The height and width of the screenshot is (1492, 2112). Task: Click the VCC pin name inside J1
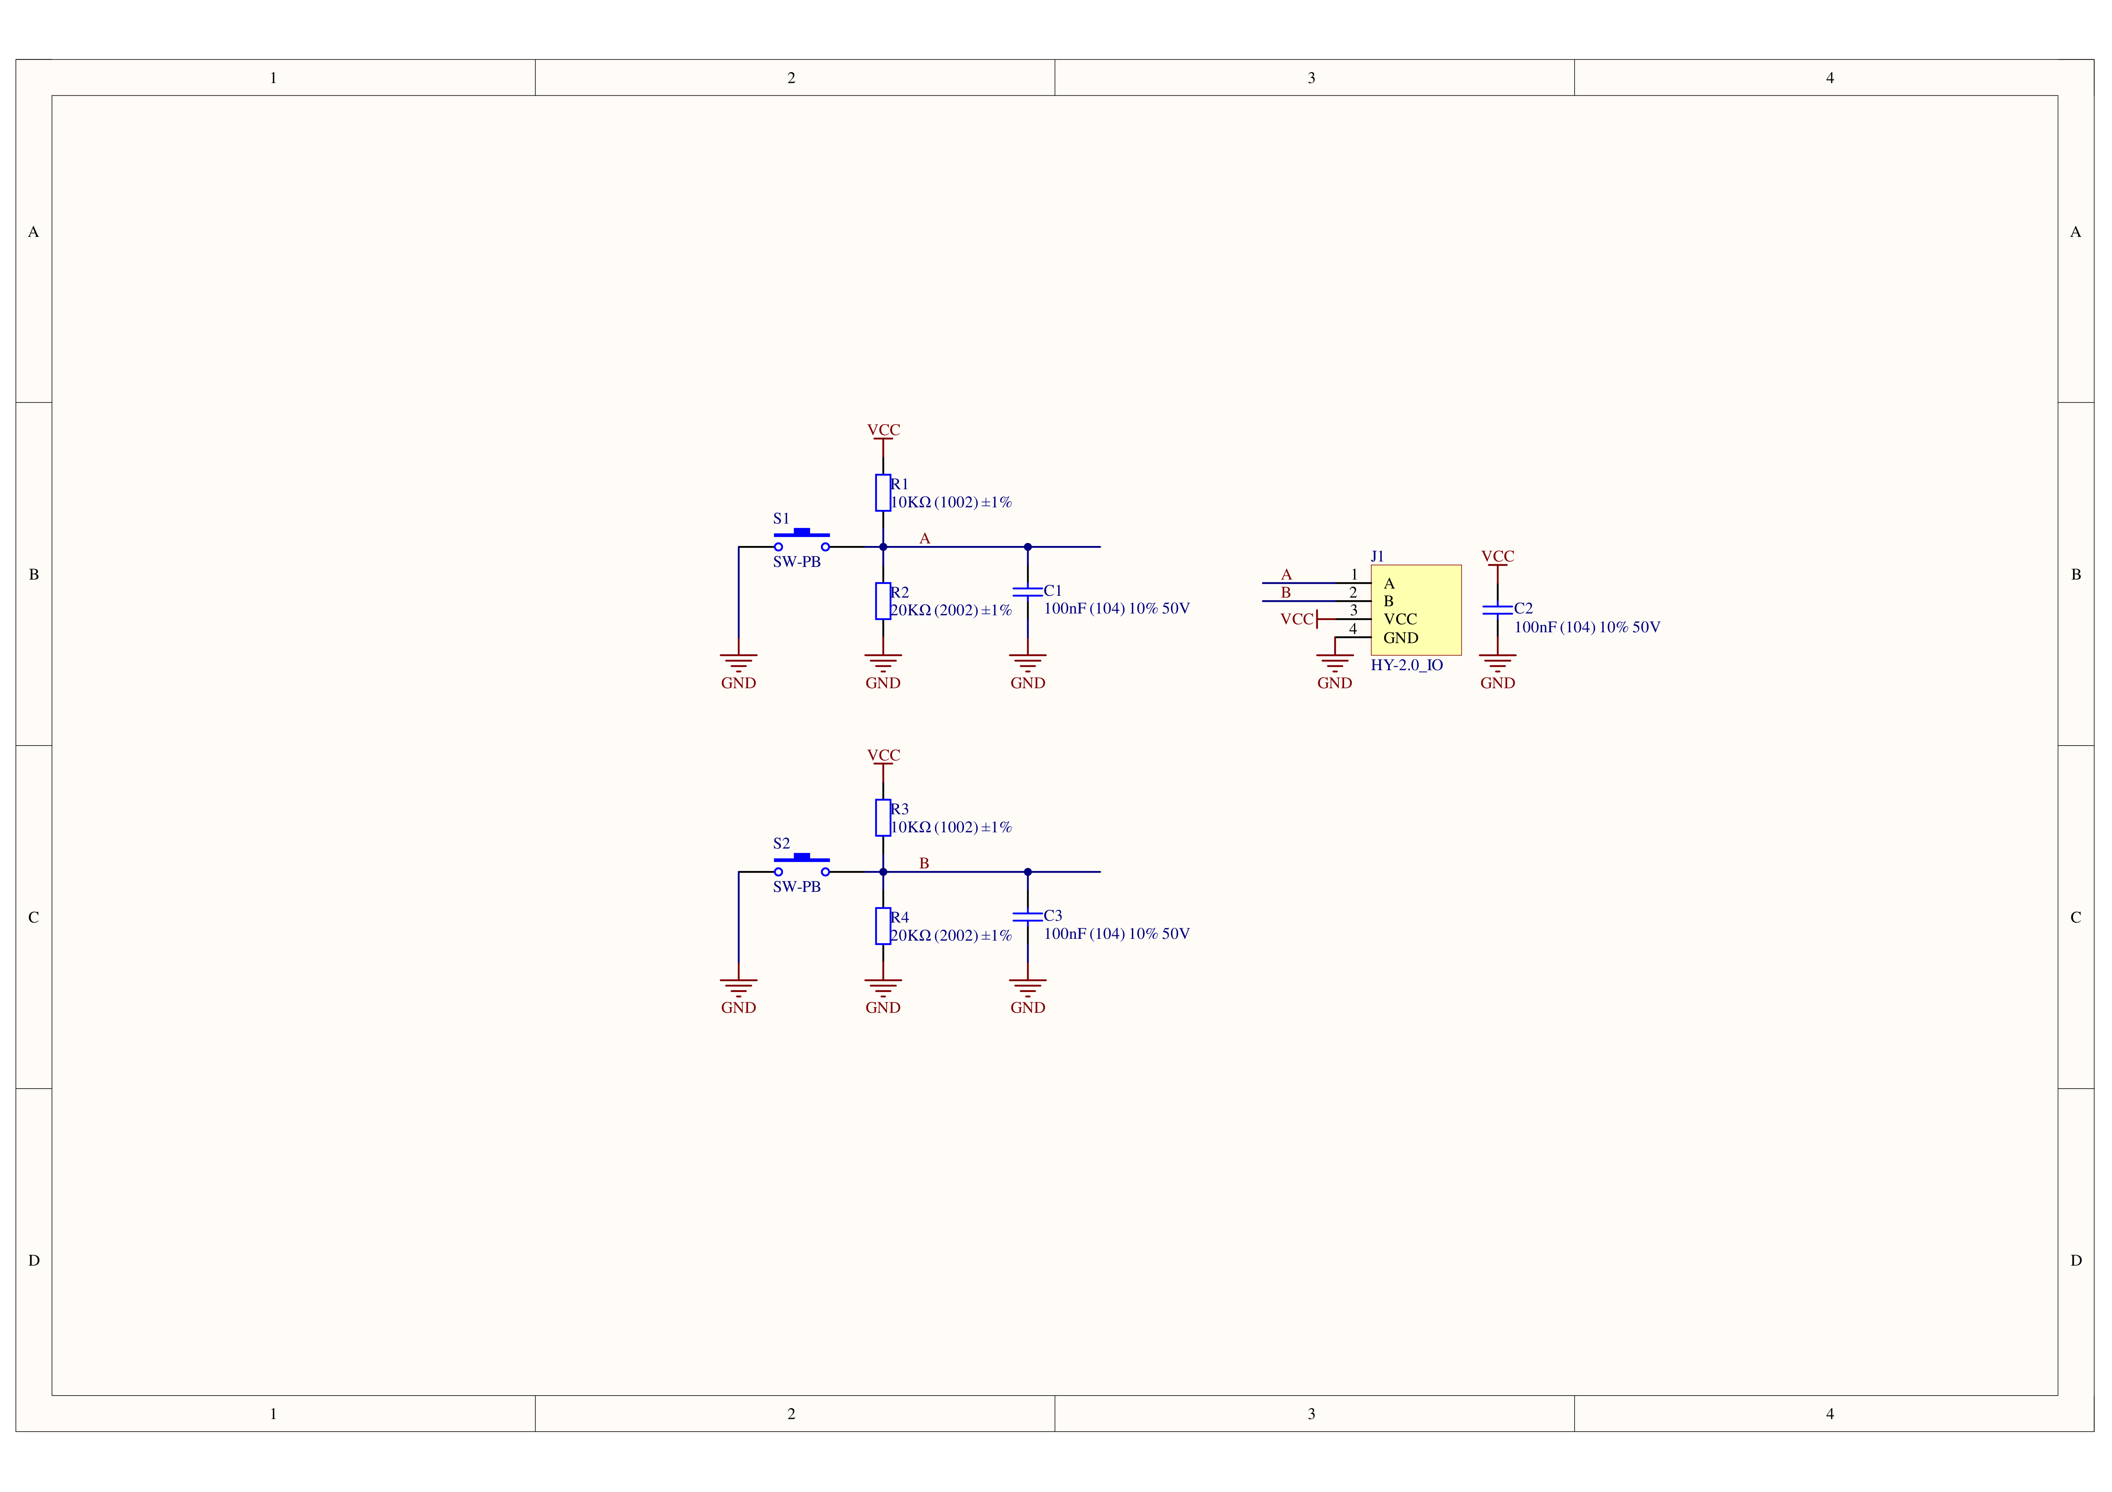coord(1400,619)
